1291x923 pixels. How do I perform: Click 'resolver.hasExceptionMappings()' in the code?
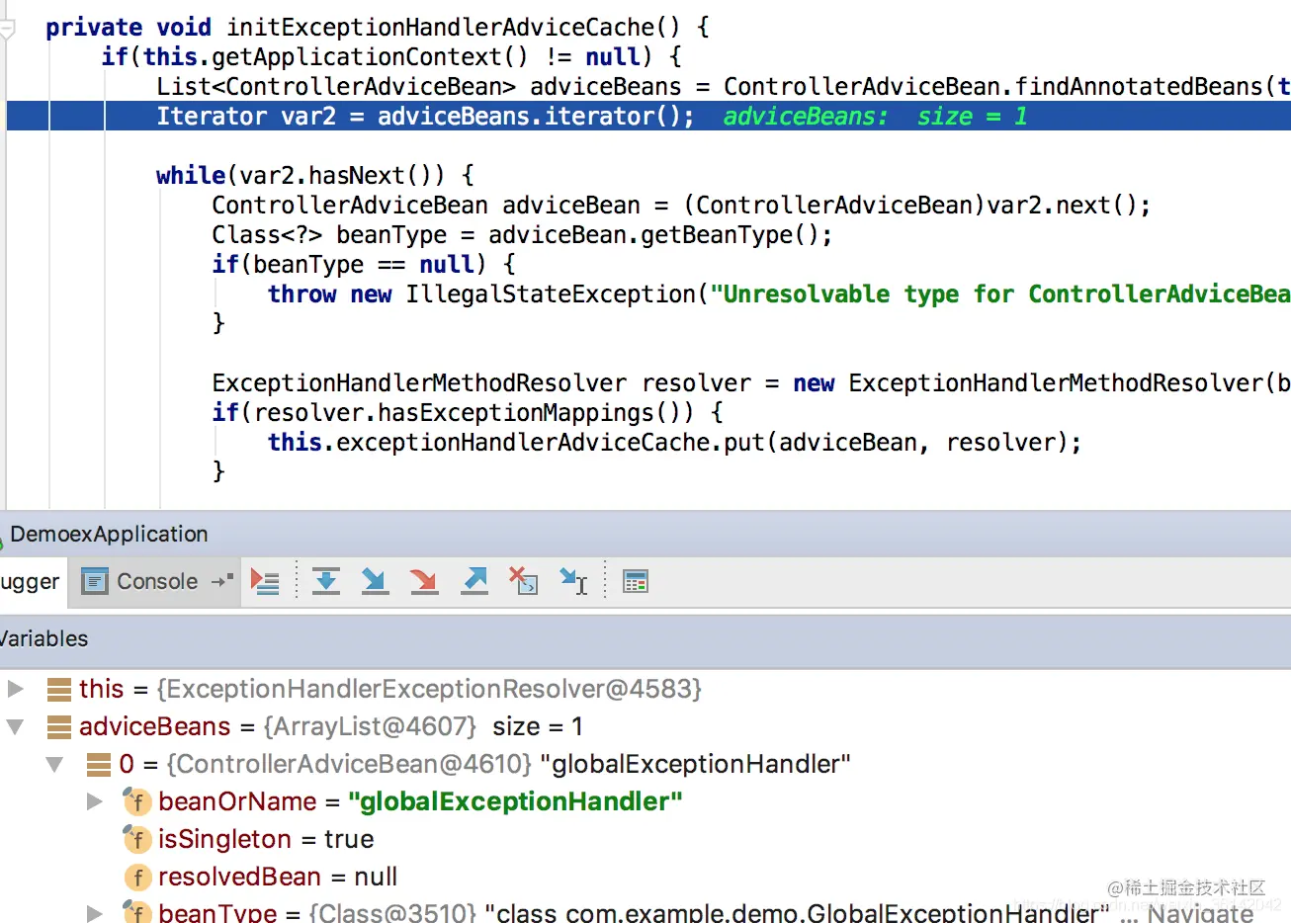(x=474, y=412)
